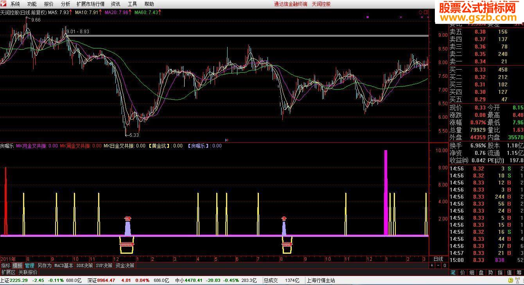Switch the right panel to the 盘 tab
The width and height of the screenshot is (524, 285).
click(x=481, y=272)
